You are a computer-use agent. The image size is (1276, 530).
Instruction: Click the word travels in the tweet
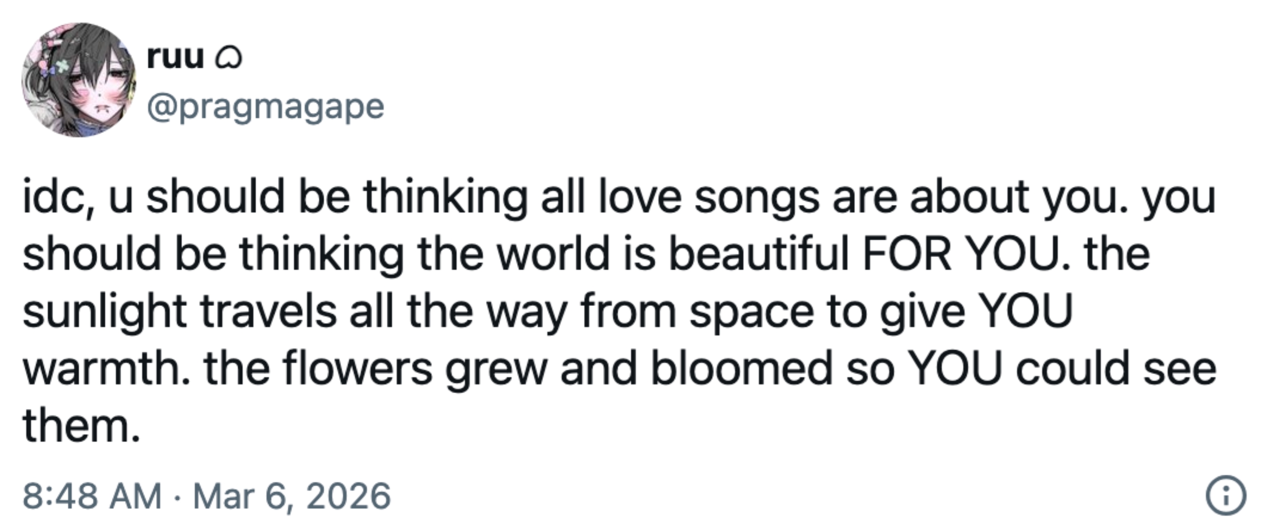pyautogui.click(x=268, y=312)
